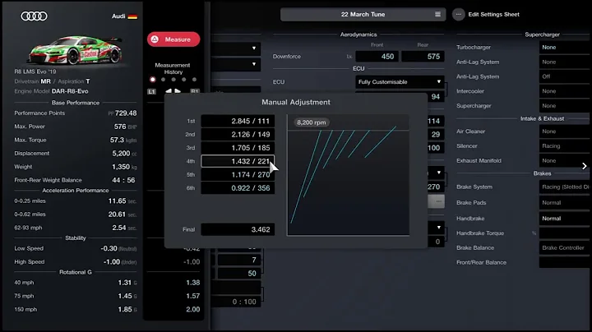Click the gear ratio graph
592x332 pixels.
coord(348,175)
